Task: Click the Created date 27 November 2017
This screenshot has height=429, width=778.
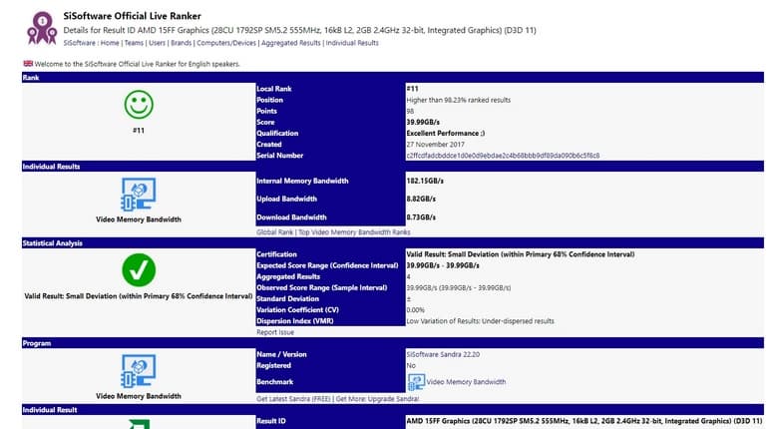Action: [436, 145]
